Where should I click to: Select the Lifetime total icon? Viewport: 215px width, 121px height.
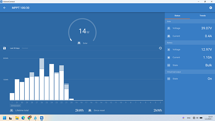point(12,110)
